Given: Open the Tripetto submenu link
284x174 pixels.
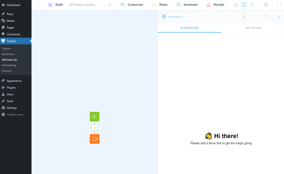Looking at the screenshot, I should click(6, 49).
